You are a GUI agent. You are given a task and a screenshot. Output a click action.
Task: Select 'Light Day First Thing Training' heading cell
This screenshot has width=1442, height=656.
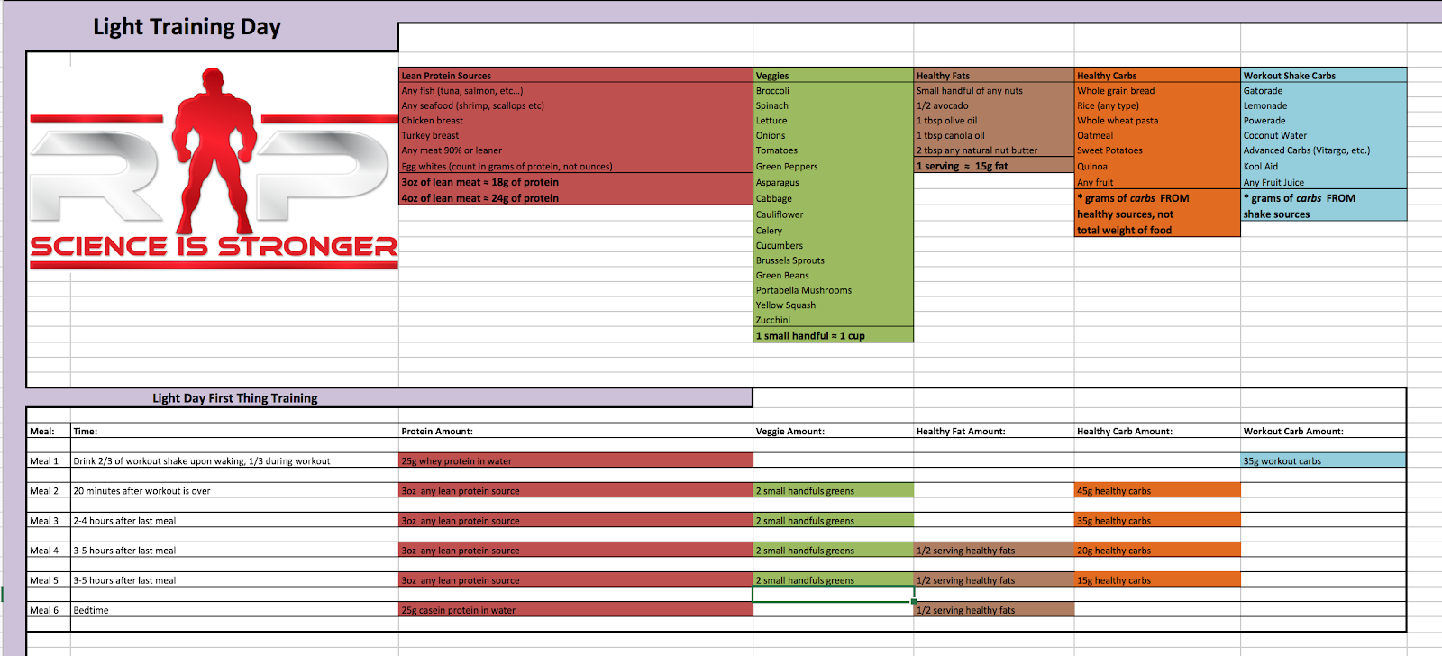389,397
